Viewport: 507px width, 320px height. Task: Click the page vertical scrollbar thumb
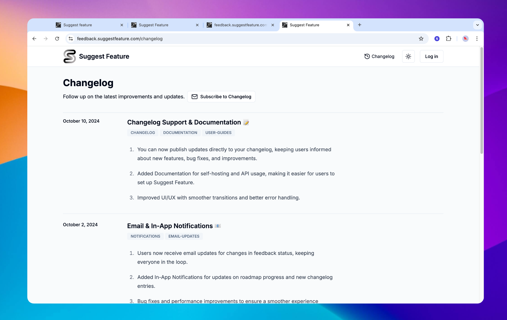[x=482, y=100]
